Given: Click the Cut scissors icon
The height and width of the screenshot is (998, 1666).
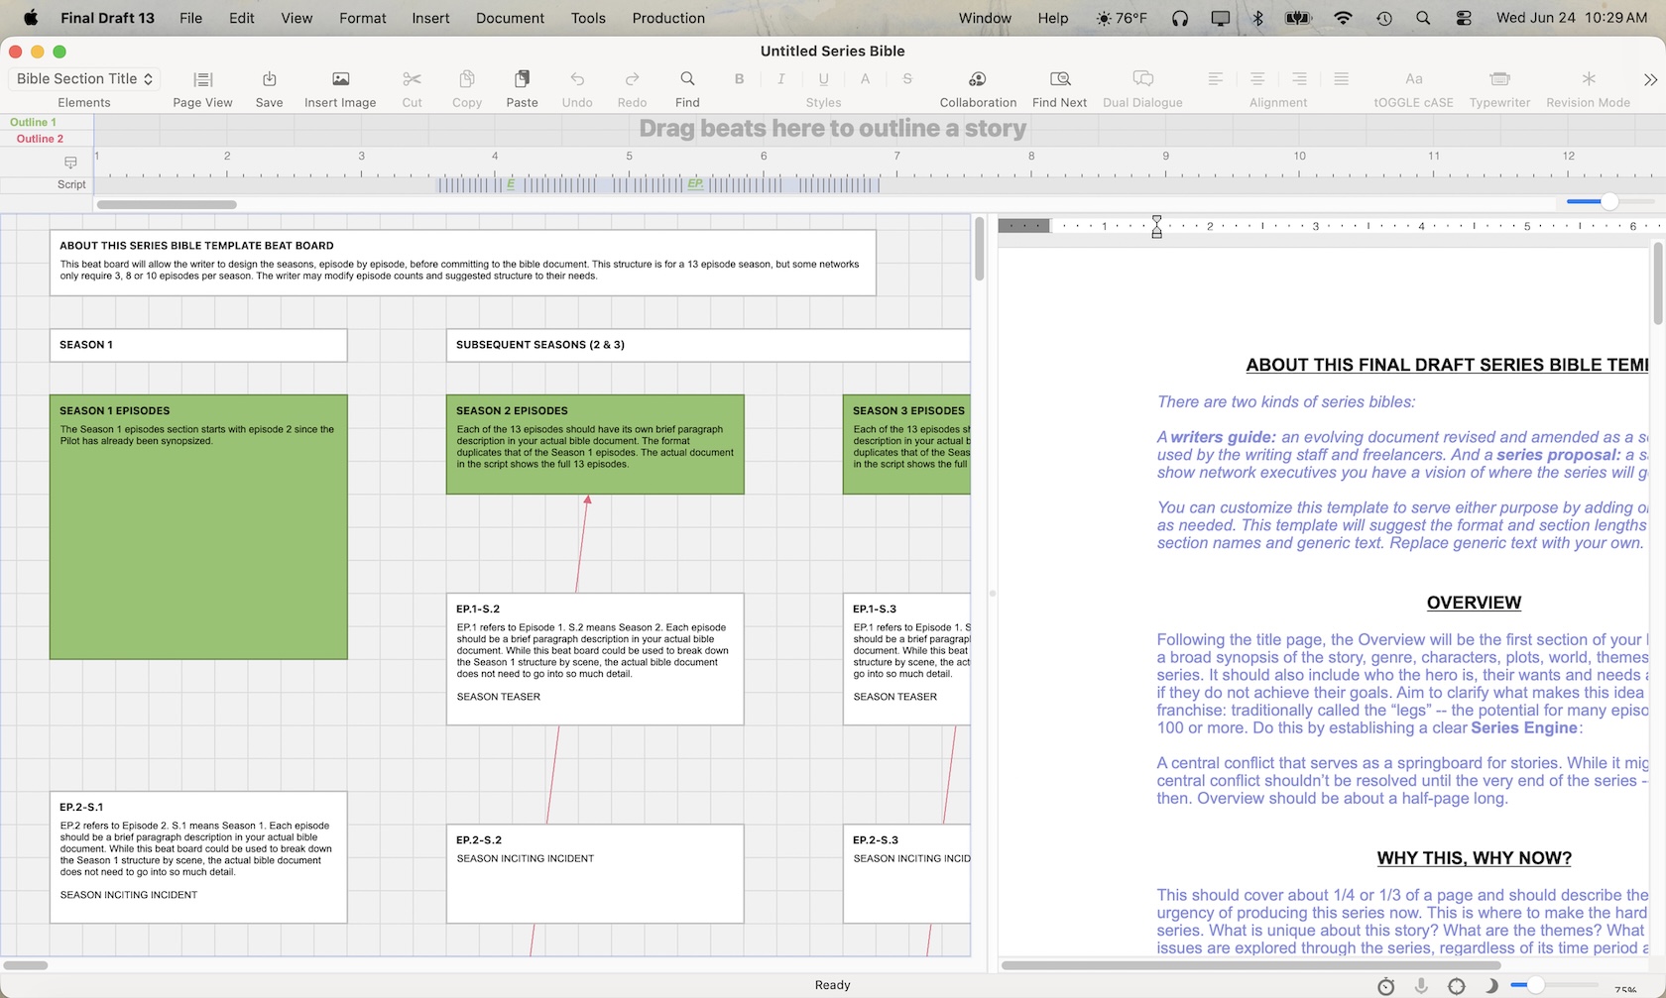Looking at the screenshot, I should [412, 79].
